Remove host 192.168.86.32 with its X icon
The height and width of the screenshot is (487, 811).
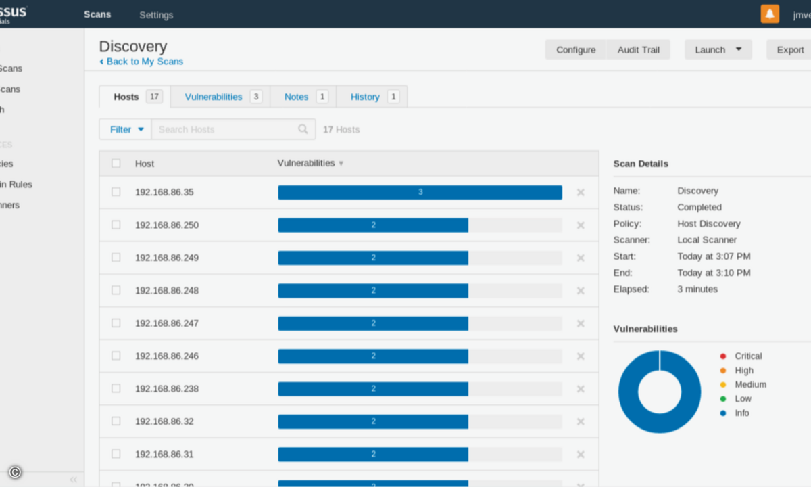click(581, 421)
